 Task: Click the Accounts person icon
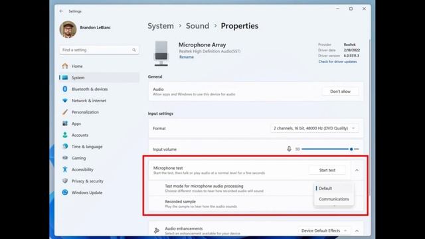65,135
